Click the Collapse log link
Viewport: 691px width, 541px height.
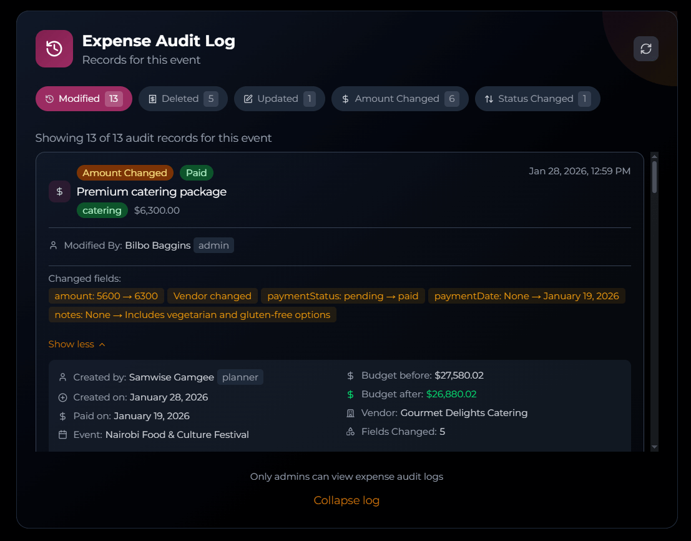click(x=346, y=500)
